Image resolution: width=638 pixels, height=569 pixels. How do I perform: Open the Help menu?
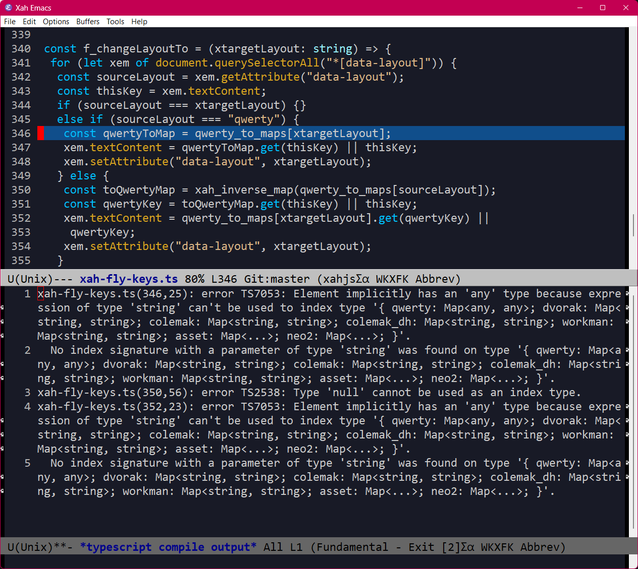[x=139, y=21]
